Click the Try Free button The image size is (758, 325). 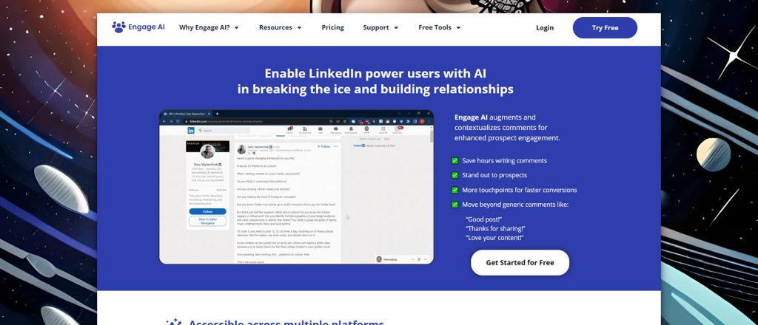coord(605,27)
